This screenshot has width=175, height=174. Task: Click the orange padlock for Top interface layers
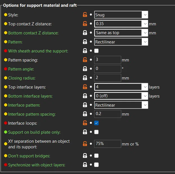[85, 87]
